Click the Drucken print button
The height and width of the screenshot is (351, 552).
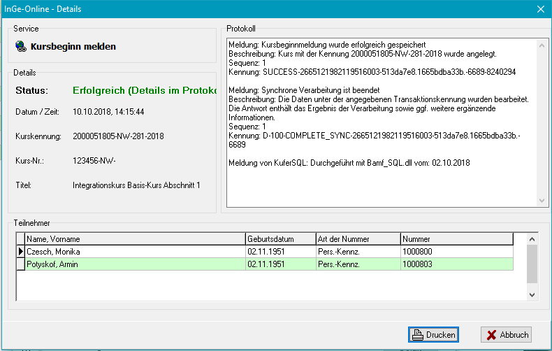click(433, 334)
